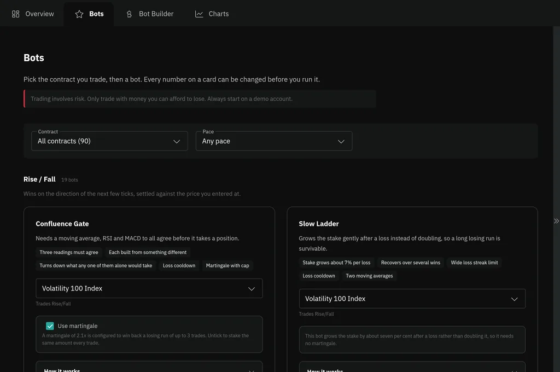
Task: Open Slow Ladder's Volatility 100 Index dropdown
Action: coord(412,299)
